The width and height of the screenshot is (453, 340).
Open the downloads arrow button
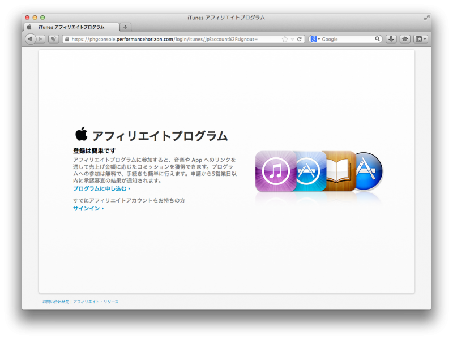coord(391,39)
